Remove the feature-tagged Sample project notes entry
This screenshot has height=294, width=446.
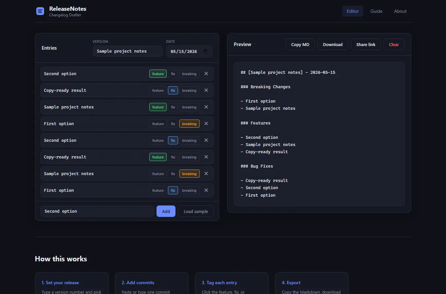[x=206, y=107]
